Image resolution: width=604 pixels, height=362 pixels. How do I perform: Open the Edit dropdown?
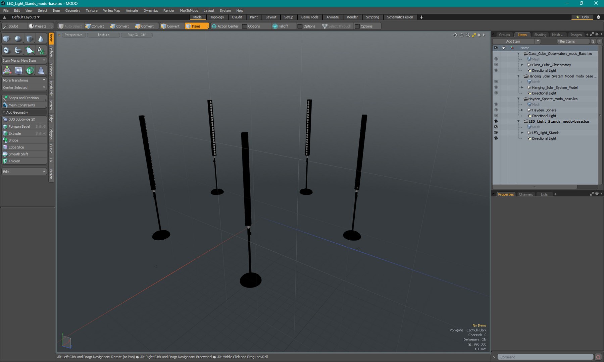24,172
